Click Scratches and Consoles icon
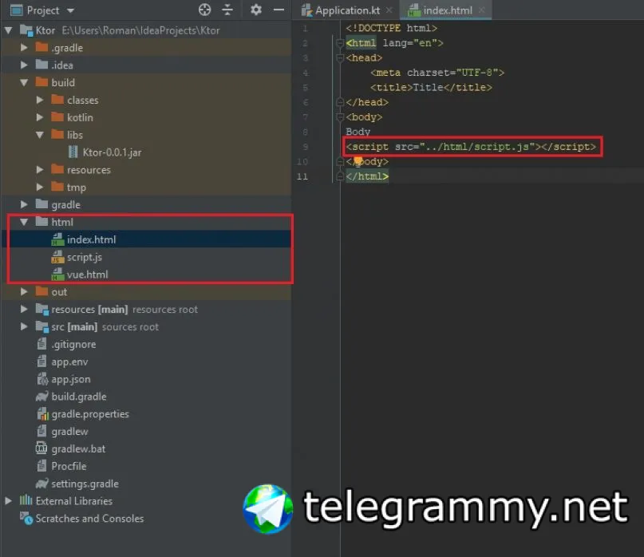The height and width of the screenshot is (557, 644). [x=26, y=519]
